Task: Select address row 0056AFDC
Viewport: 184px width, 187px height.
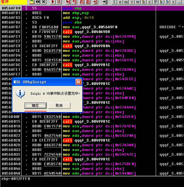Action: tap(11, 65)
